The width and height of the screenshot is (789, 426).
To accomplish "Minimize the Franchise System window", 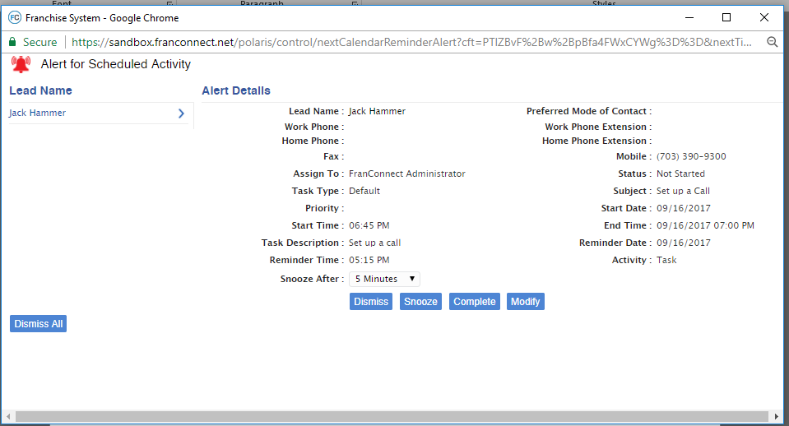I will coord(689,17).
